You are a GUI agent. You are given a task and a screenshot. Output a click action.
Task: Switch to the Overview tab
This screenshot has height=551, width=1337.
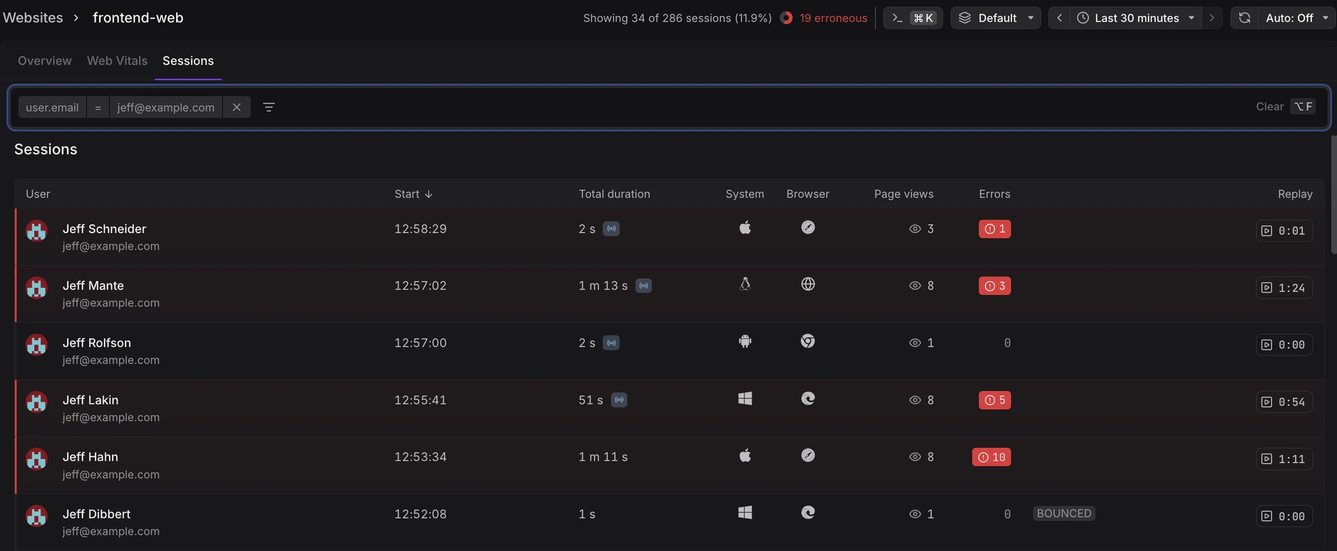point(45,61)
